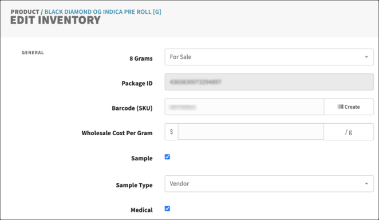Screen dimensions: 379x220
Task: Click the Barcode (SKU) input field
Action: click(x=244, y=107)
